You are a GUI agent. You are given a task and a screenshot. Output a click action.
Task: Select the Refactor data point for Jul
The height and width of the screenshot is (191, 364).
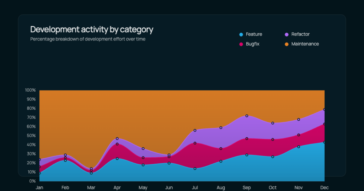tap(195, 131)
